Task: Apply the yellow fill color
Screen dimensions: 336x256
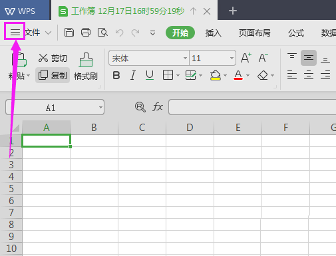Action: 215,75
